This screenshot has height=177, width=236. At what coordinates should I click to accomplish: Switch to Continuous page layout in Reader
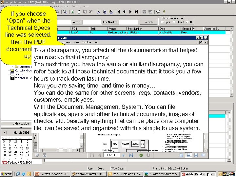click(188, 155)
